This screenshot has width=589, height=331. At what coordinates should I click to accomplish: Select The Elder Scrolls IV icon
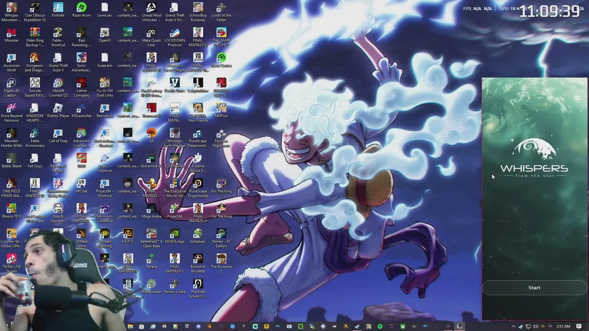[198, 289]
